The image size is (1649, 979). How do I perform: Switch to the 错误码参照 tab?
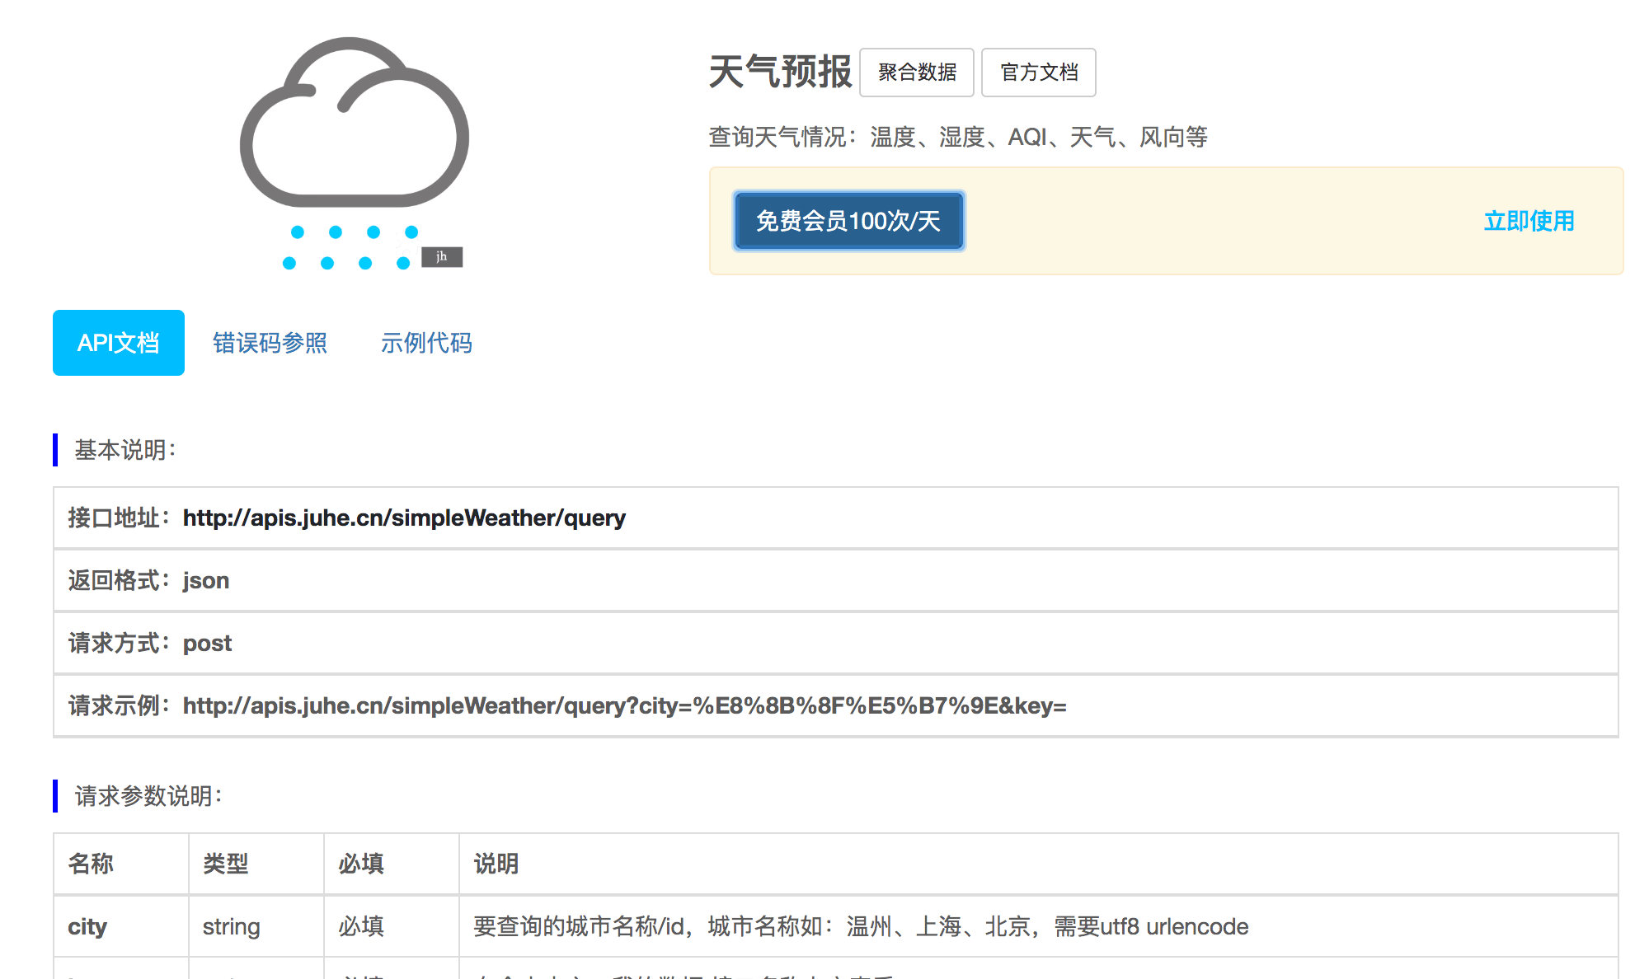[x=270, y=343]
